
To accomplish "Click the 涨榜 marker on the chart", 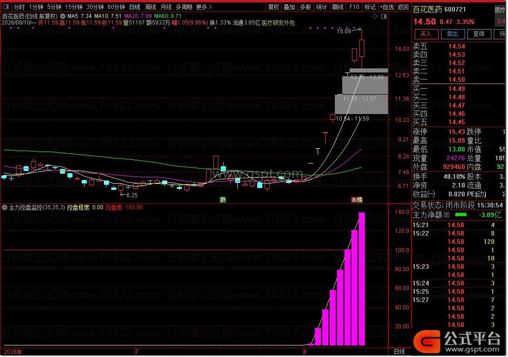I will pyautogui.click(x=357, y=200).
